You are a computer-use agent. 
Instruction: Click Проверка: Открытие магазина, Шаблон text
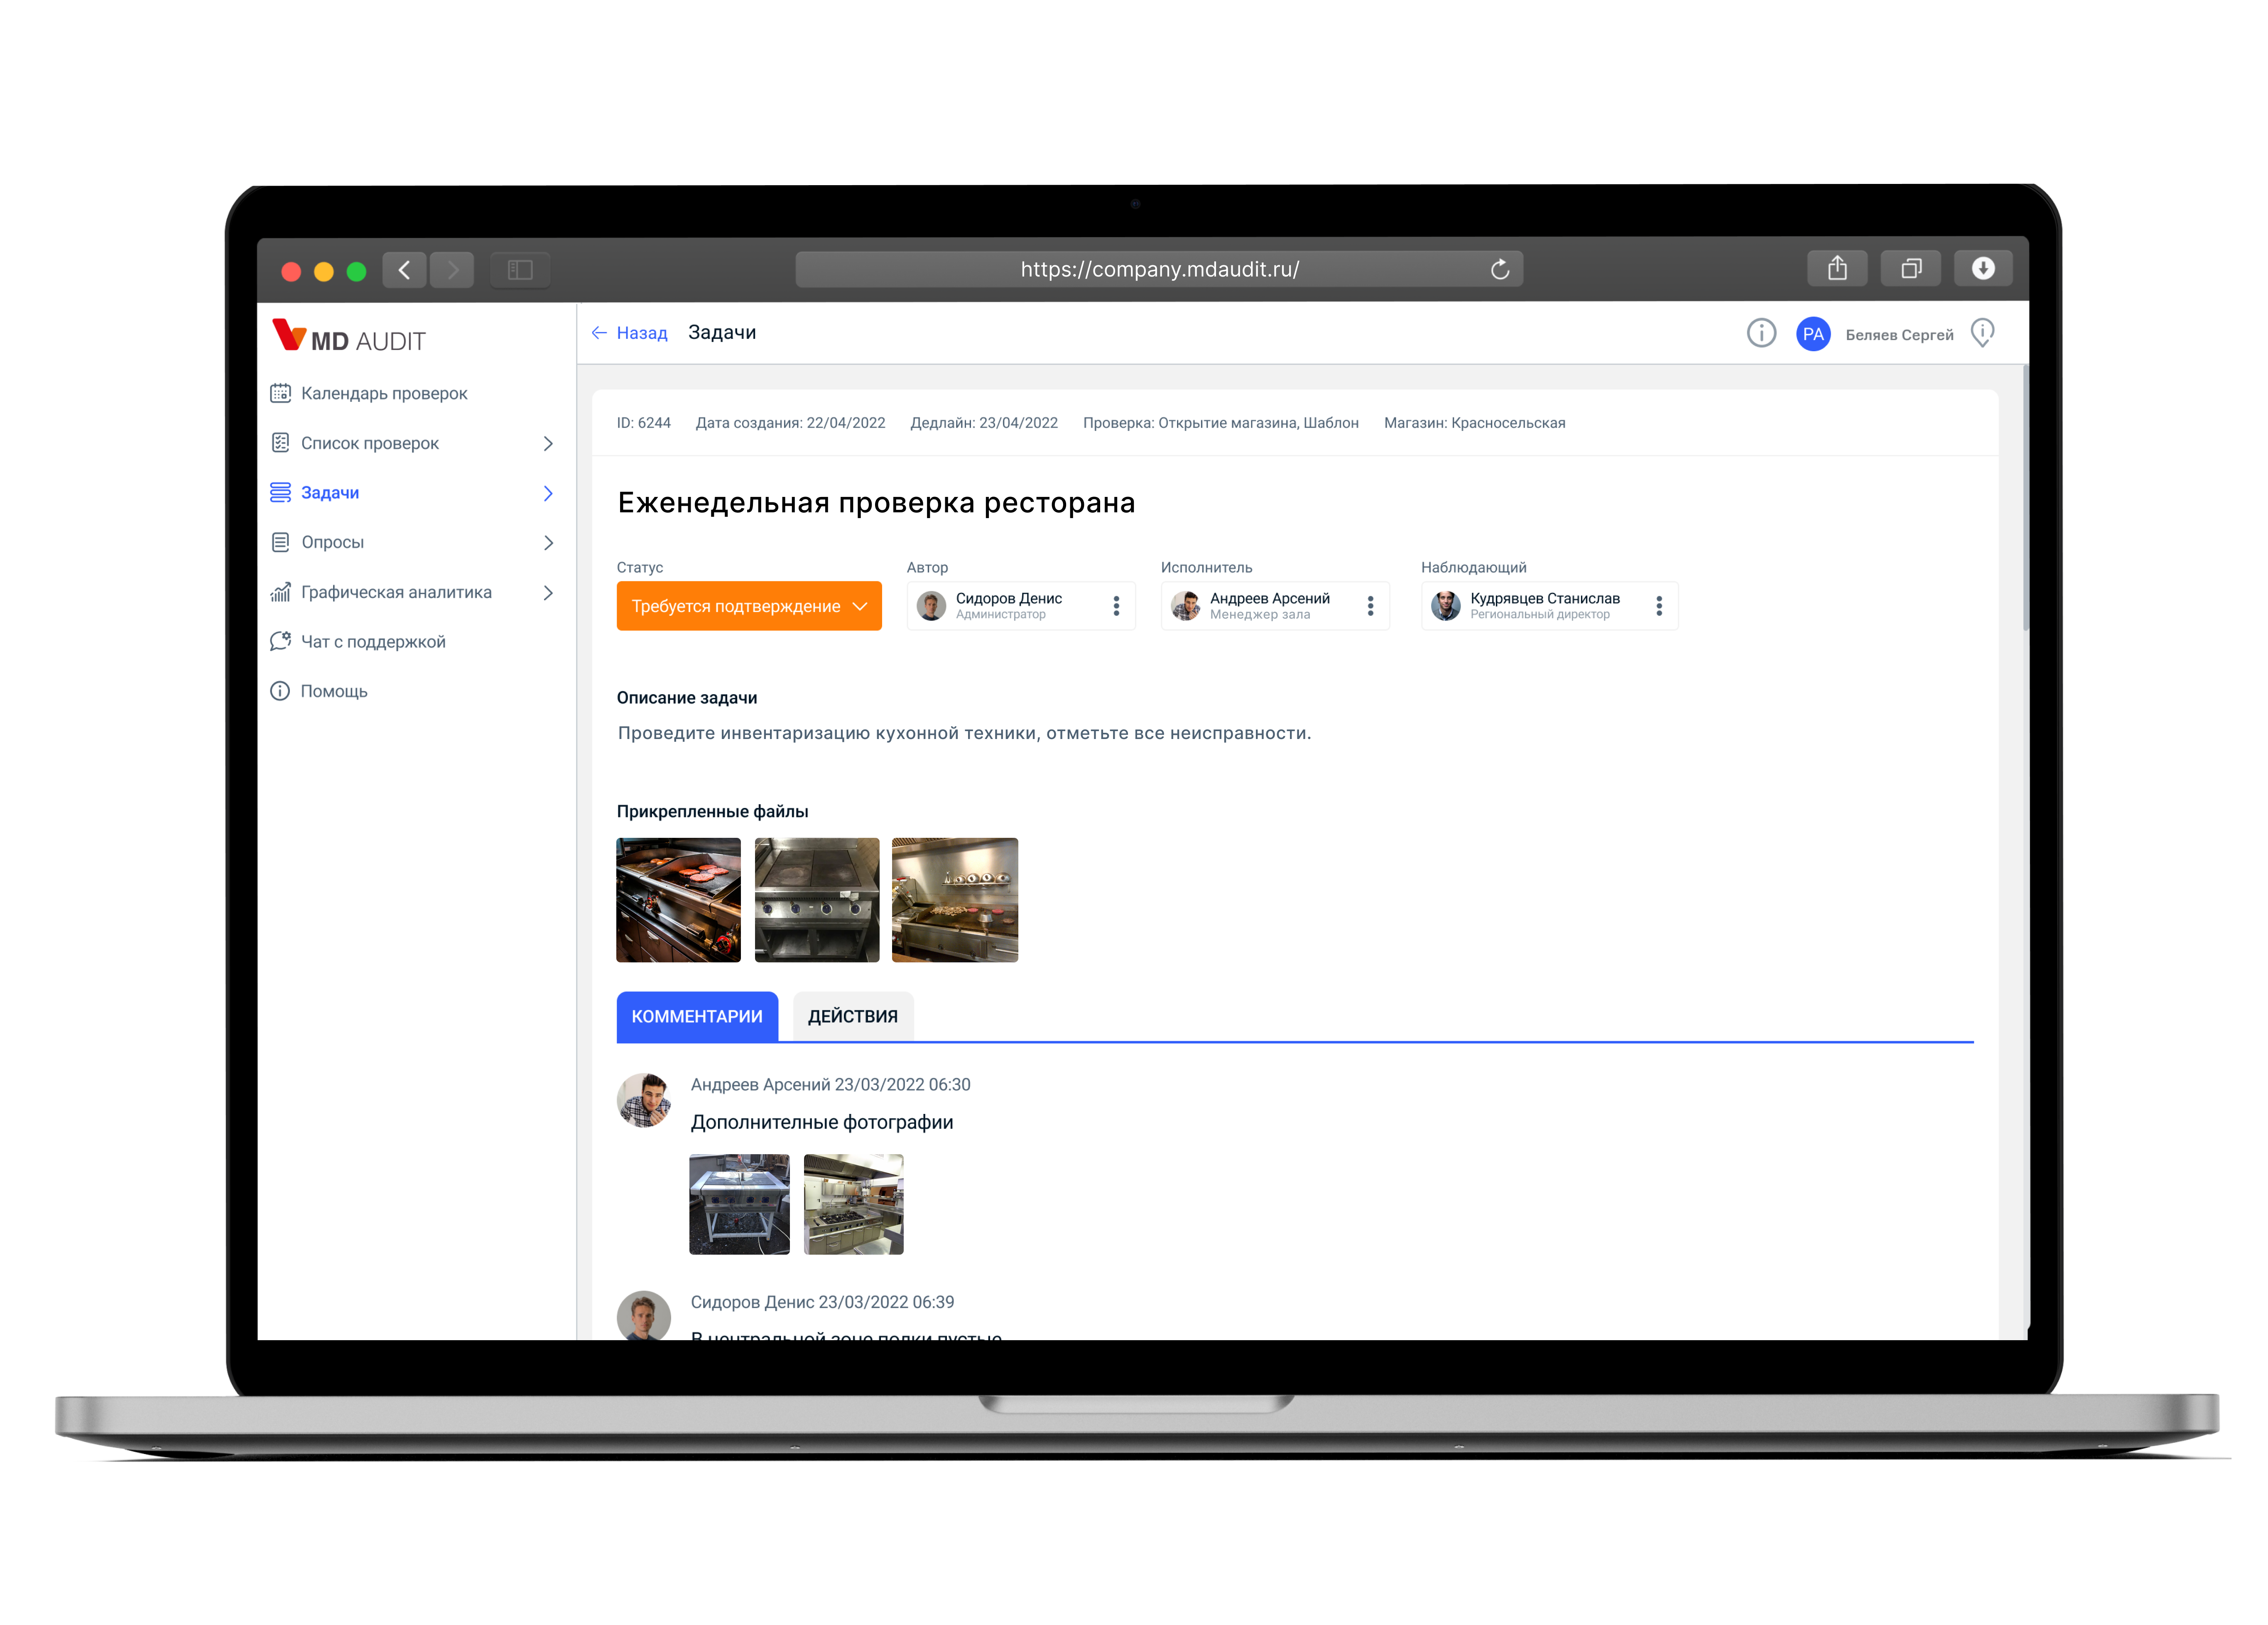(x=1221, y=423)
